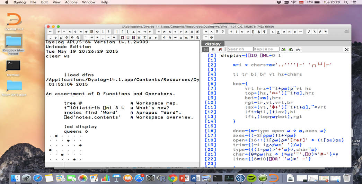
Task: Insert the logical or ∨ glyph
Action: (206, 32)
